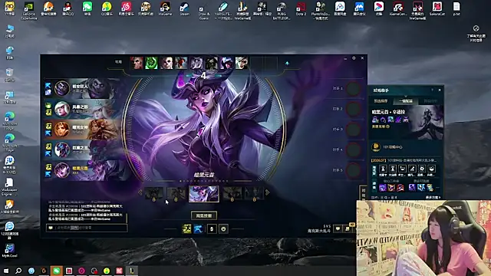Click the first recommended item in build row

383,169
